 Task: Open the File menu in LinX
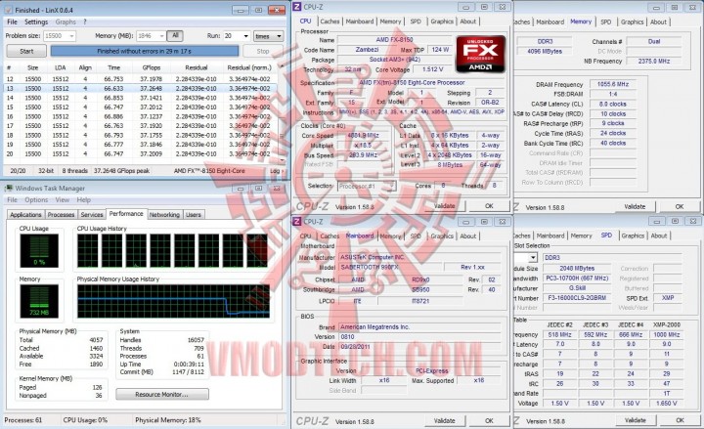(x=12, y=21)
